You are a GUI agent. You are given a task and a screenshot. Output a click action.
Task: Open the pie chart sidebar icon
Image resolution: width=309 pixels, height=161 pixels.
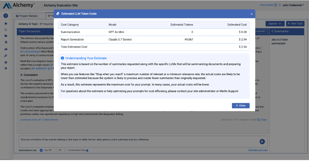click(x=6, y=62)
